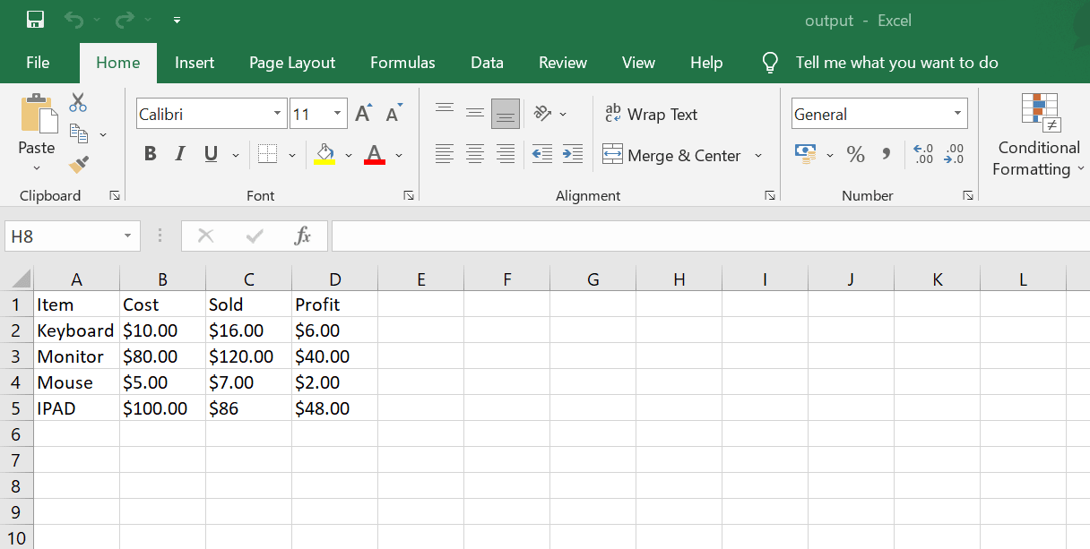The height and width of the screenshot is (549, 1090).
Task: Select the Format Painter brush
Action: pos(79,164)
